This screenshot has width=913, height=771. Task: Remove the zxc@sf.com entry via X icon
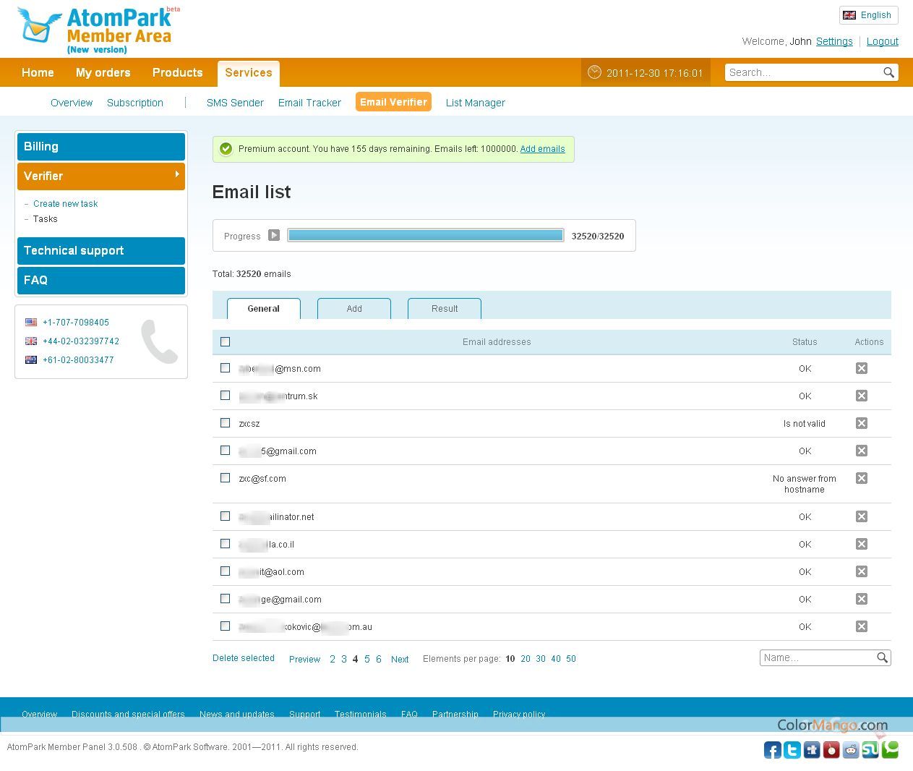click(861, 478)
